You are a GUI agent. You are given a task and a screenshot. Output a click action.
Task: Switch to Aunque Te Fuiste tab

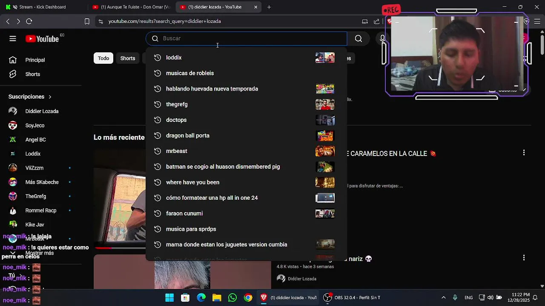pyautogui.click(x=131, y=7)
